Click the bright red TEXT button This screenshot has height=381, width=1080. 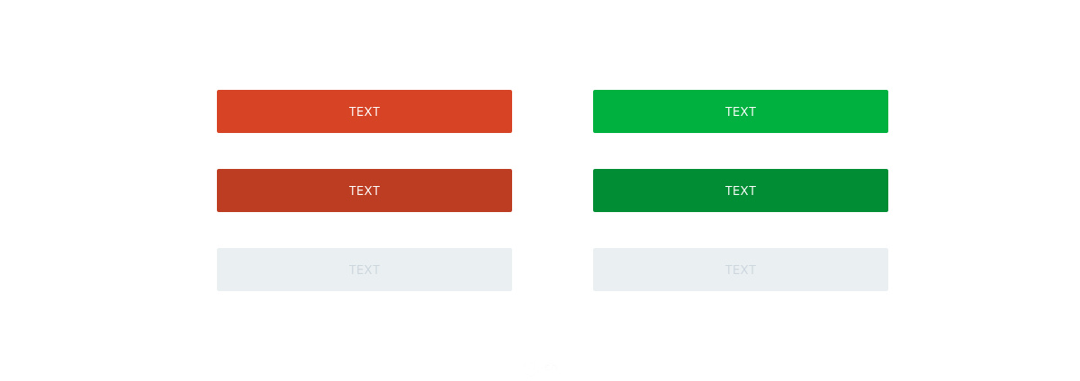(x=364, y=111)
